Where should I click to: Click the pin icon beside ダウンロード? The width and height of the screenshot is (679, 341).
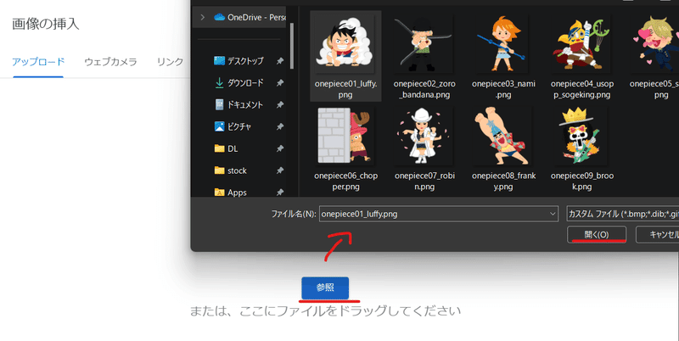pos(280,82)
